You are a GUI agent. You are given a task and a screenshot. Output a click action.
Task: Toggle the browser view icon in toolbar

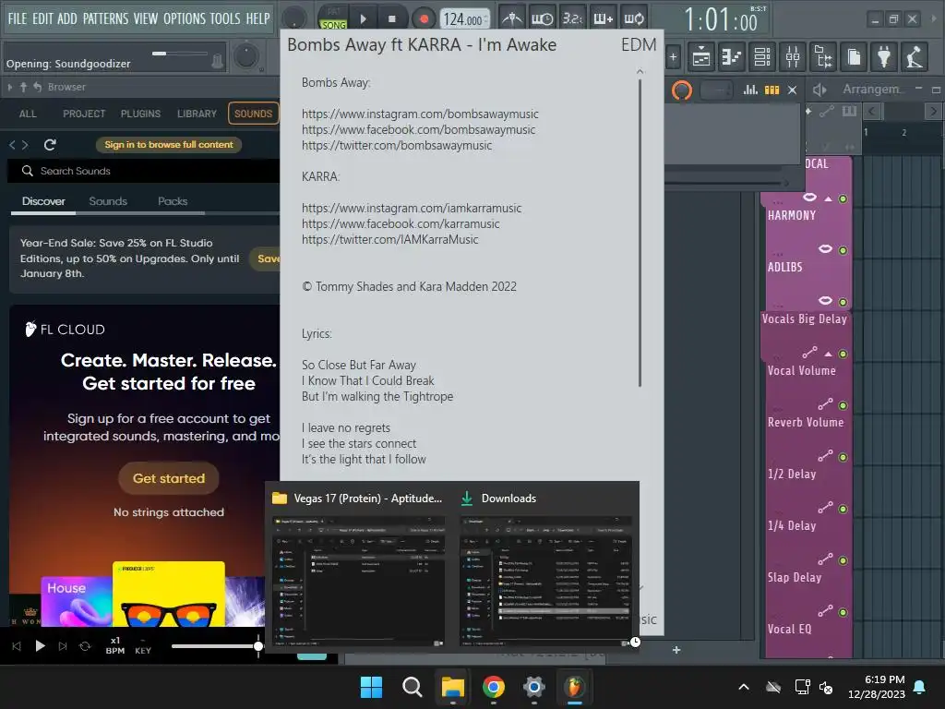tap(823, 57)
